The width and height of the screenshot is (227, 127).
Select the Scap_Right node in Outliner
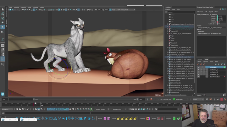pyautogui.click(x=174, y=45)
